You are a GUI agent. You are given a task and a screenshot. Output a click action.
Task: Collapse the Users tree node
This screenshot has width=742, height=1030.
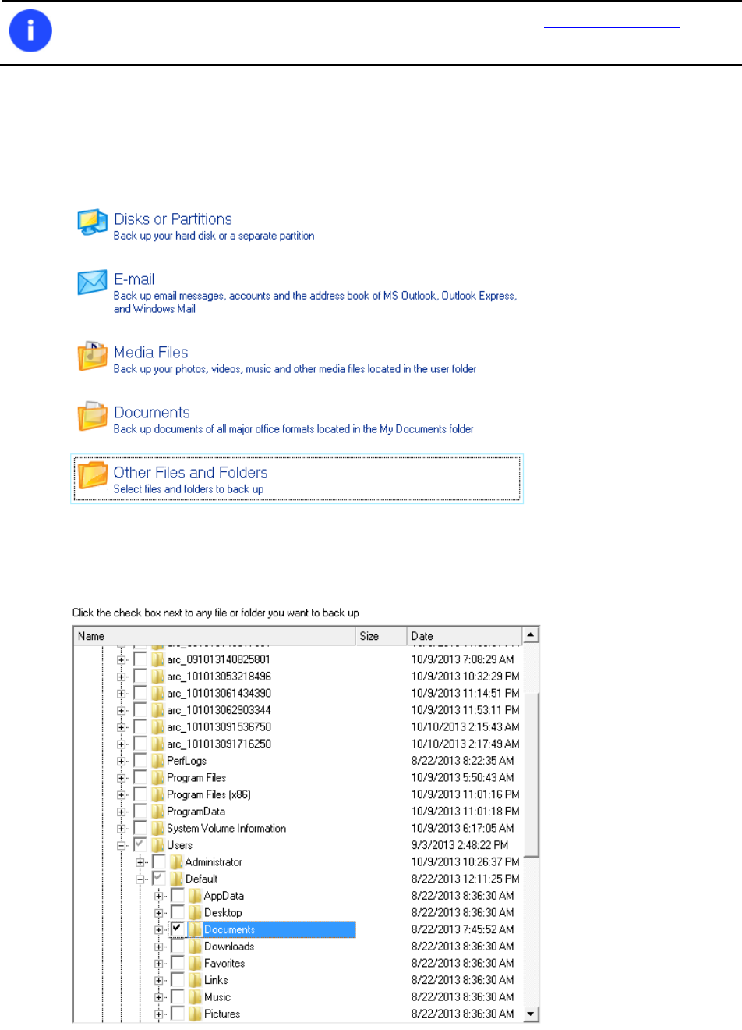click(x=122, y=846)
